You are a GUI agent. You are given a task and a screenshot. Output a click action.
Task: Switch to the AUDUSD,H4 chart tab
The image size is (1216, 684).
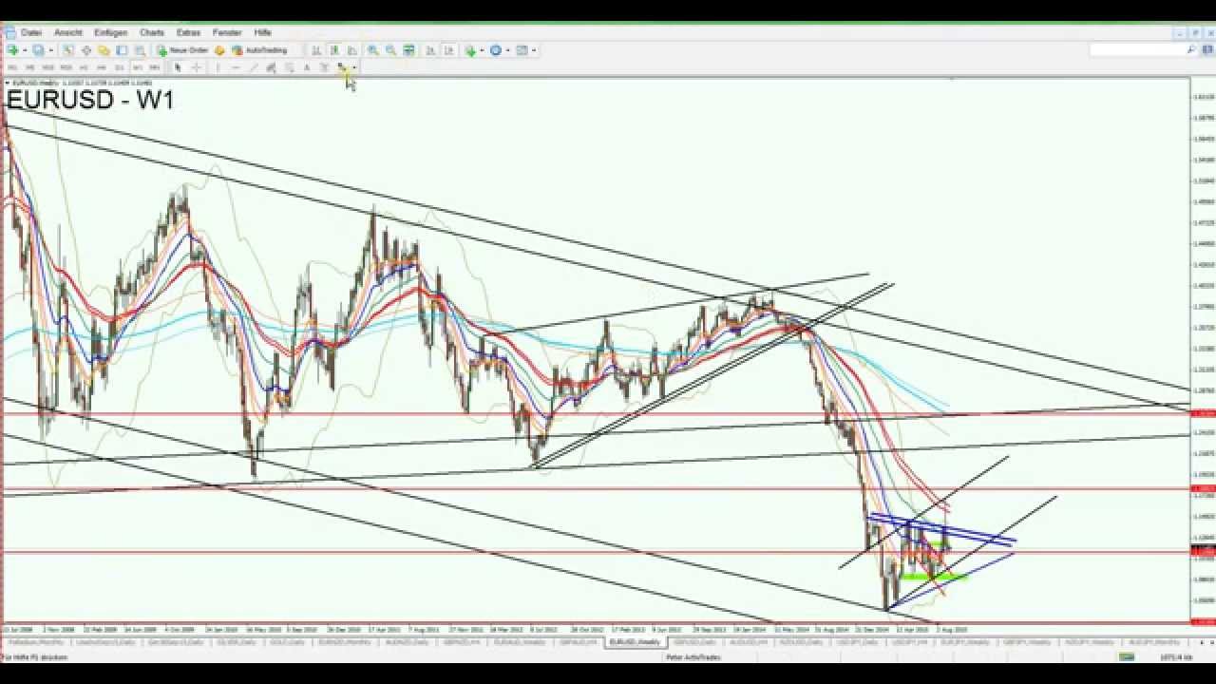(750, 643)
